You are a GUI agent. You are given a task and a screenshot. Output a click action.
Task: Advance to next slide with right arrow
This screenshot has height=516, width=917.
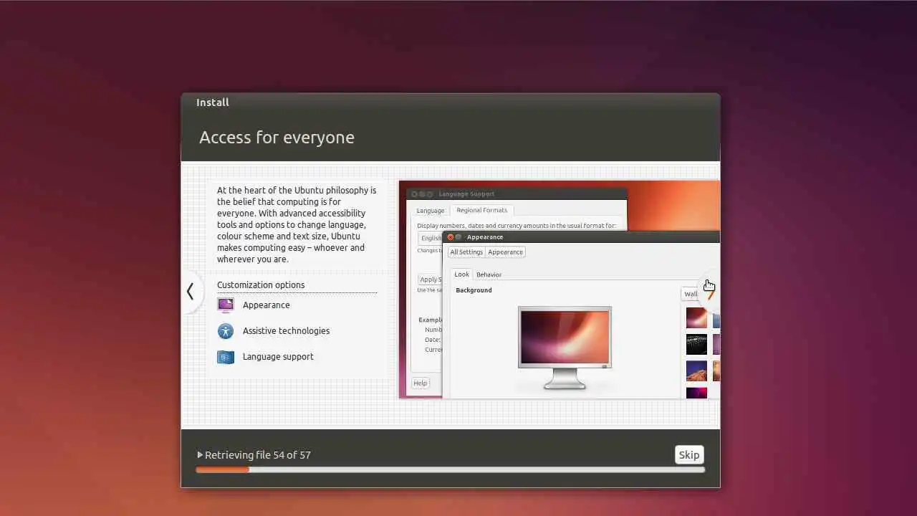click(710, 291)
